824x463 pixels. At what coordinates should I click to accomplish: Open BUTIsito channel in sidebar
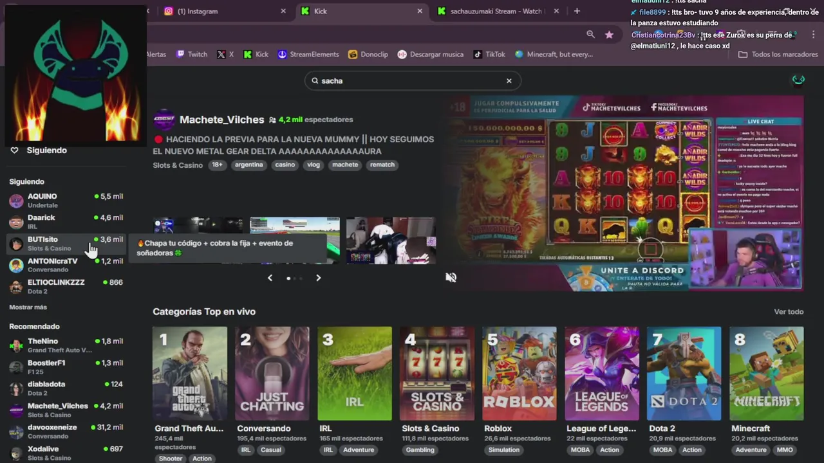coord(66,244)
